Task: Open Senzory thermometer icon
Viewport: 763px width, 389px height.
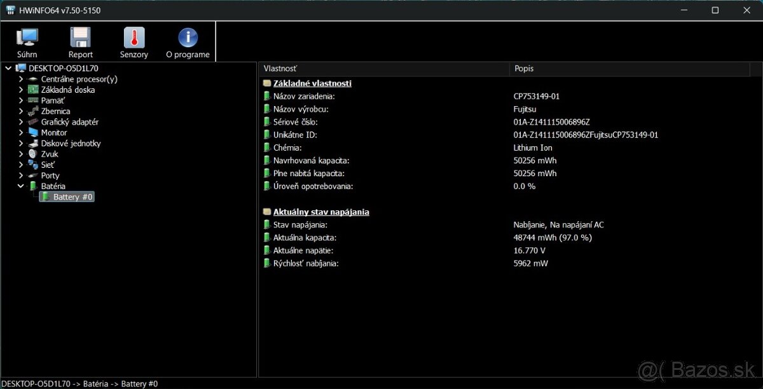Action: click(134, 43)
